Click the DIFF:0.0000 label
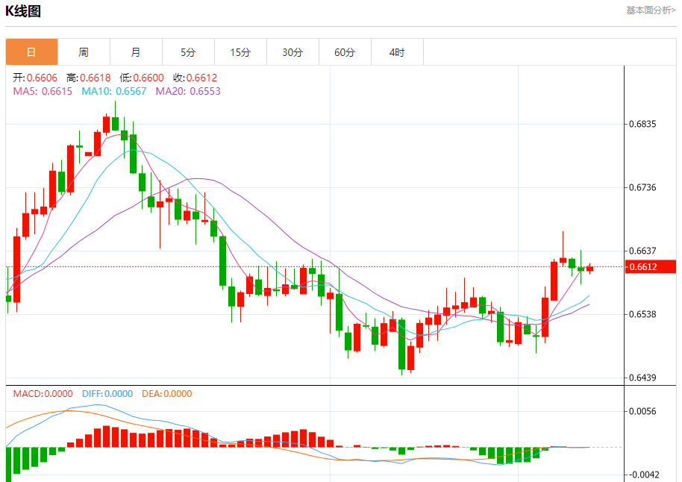This screenshot has width=682, height=482. 107,394
